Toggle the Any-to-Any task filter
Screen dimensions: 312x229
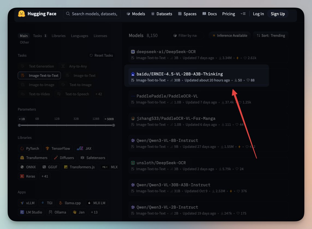(x=74, y=66)
